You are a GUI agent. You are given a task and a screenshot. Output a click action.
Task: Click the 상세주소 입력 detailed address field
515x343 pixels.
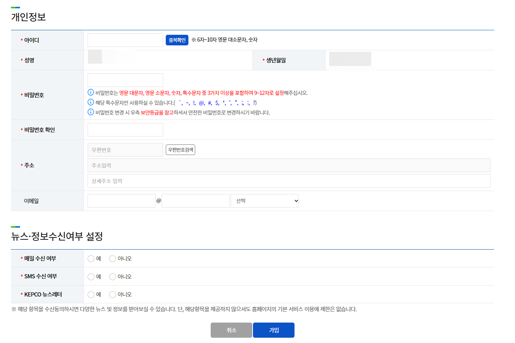(x=288, y=180)
